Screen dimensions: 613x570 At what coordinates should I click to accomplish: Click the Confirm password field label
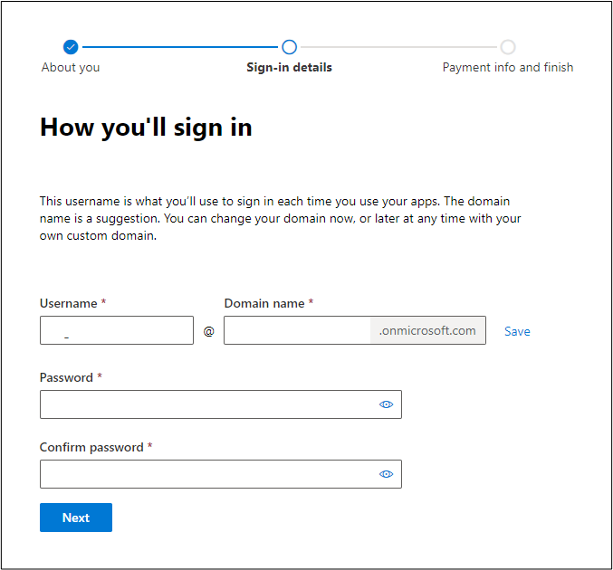coord(91,447)
